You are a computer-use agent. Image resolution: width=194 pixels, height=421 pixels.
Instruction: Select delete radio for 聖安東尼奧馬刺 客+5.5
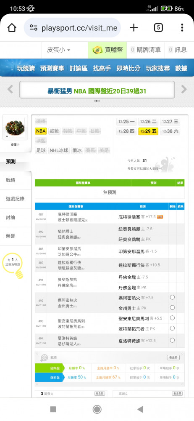click(172, 318)
